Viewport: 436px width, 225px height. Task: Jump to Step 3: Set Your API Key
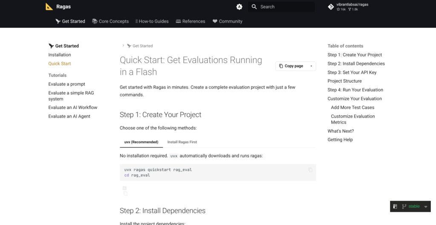click(x=352, y=72)
